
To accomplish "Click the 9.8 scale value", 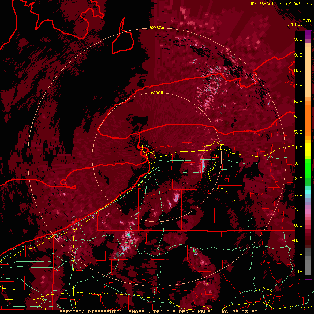I will click(x=298, y=39).
